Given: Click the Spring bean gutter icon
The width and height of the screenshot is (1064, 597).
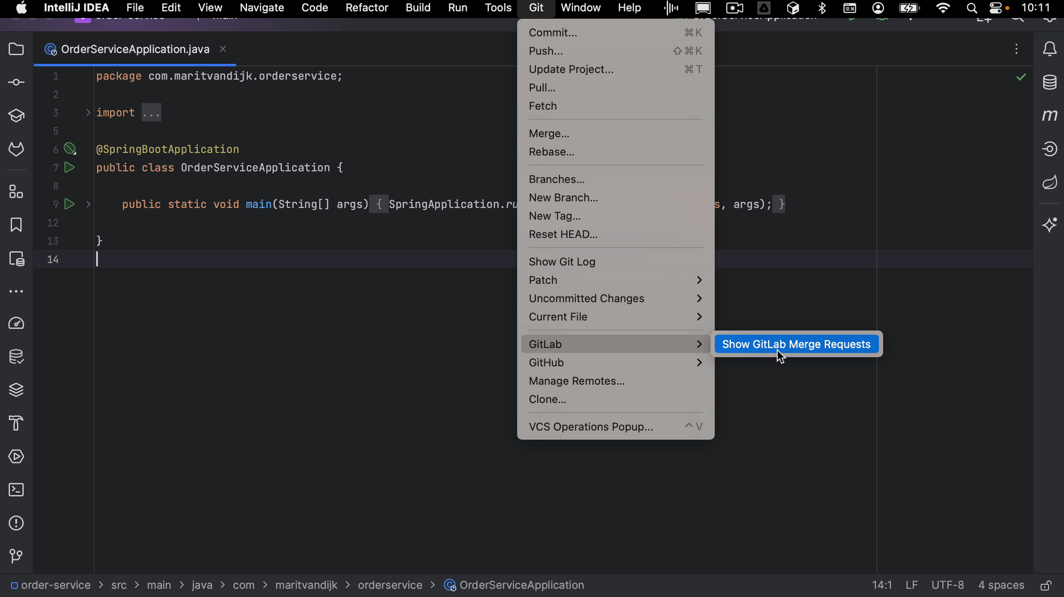Looking at the screenshot, I should click(70, 148).
